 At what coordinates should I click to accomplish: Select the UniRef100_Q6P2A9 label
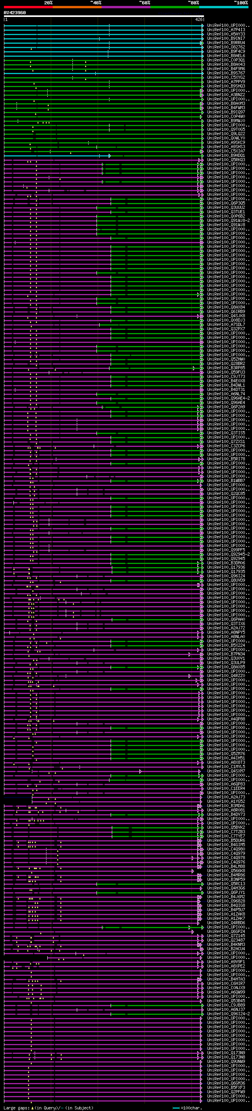(226, 407)
